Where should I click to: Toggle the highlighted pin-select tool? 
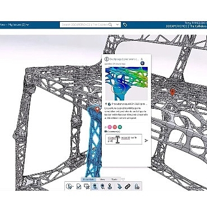95,186
